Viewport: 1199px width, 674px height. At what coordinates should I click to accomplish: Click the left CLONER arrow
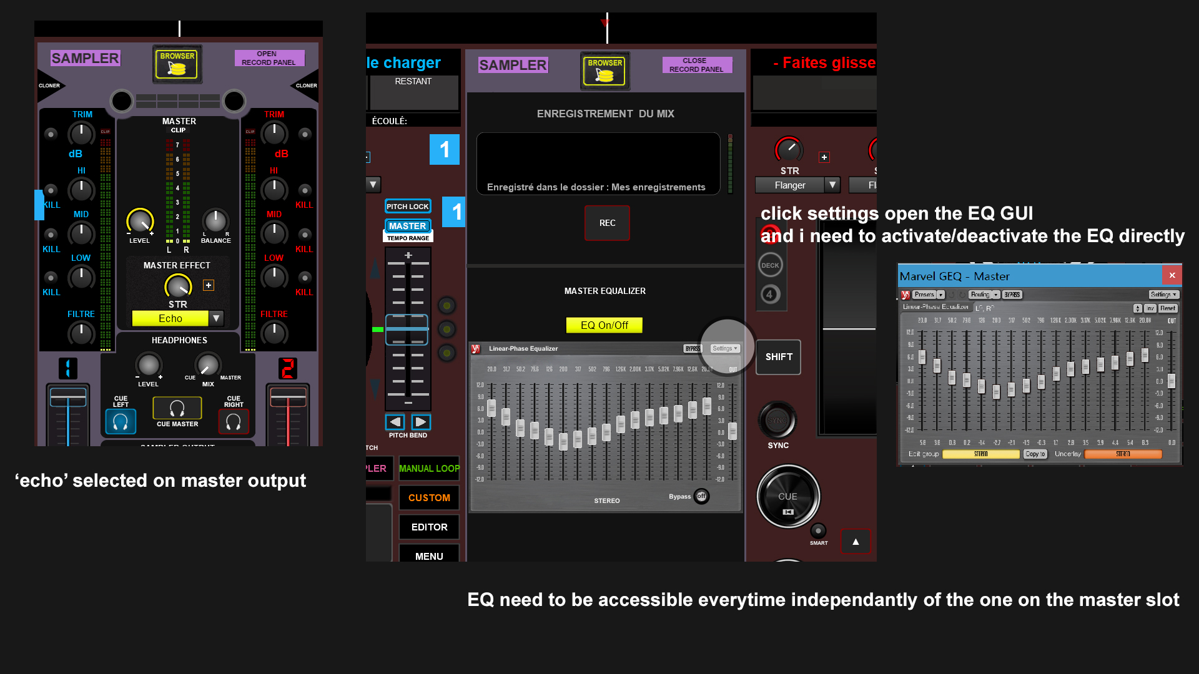(50, 85)
